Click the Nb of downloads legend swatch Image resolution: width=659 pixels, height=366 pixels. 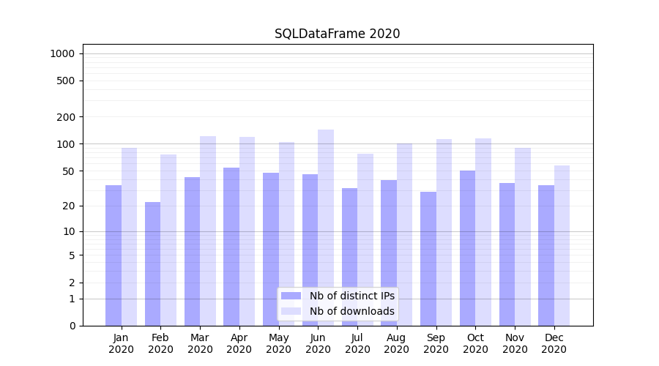click(291, 311)
